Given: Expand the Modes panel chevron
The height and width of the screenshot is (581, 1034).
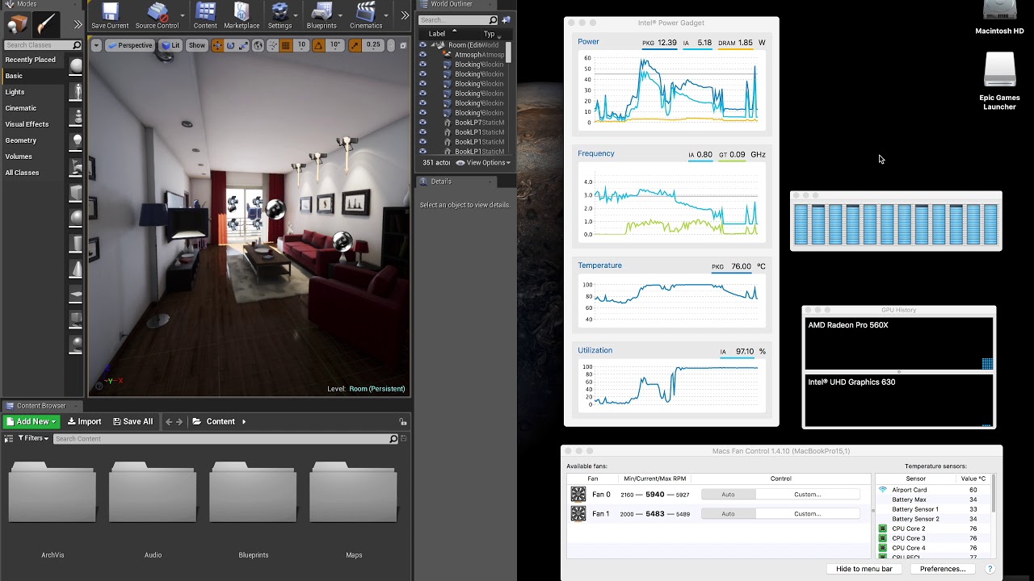Looking at the screenshot, I should tap(78, 24).
